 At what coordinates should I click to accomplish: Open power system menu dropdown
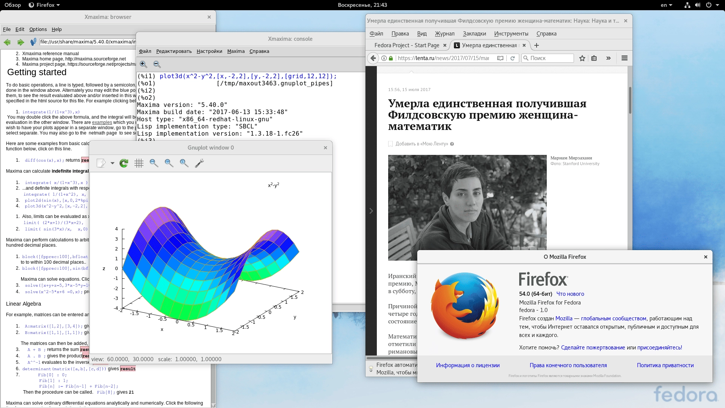(712, 5)
